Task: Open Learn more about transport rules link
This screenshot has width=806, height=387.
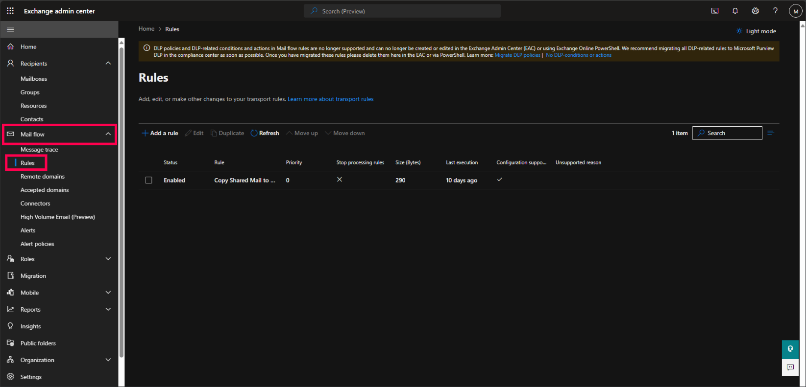Action: pos(330,99)
